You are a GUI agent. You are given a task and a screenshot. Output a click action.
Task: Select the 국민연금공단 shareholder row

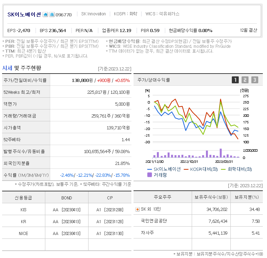[198, 221]
